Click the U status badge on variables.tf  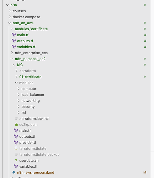pos(145,47)
